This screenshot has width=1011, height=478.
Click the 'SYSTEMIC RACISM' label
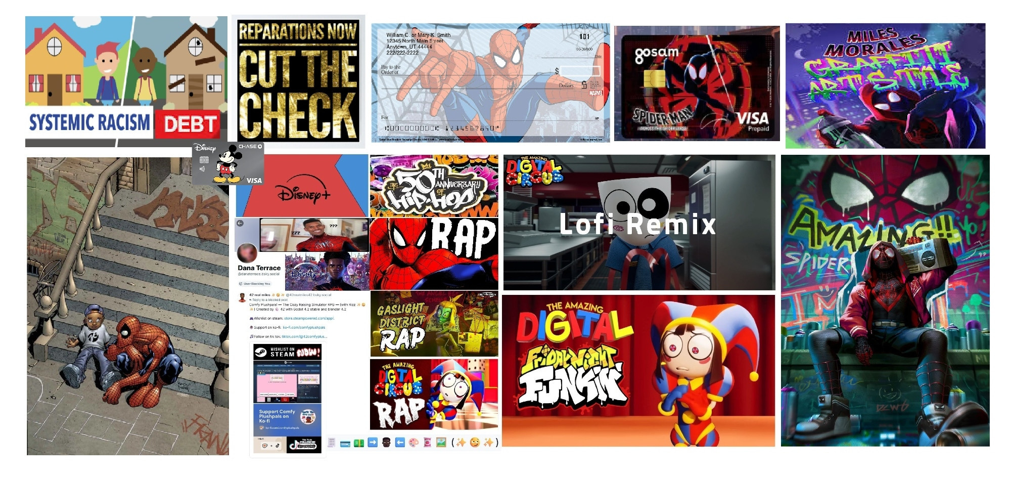coord(89,122)
